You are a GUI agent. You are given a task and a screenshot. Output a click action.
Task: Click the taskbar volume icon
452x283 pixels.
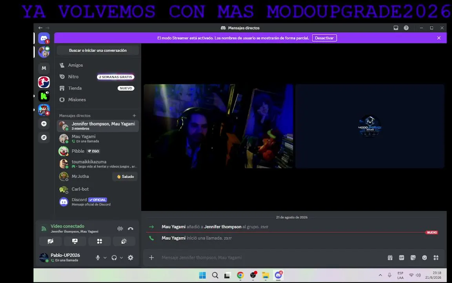click(418, 275)
